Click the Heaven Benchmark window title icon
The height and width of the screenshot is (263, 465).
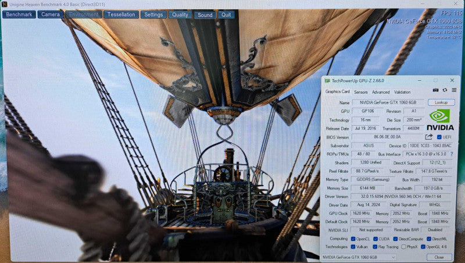pos(4,4)
